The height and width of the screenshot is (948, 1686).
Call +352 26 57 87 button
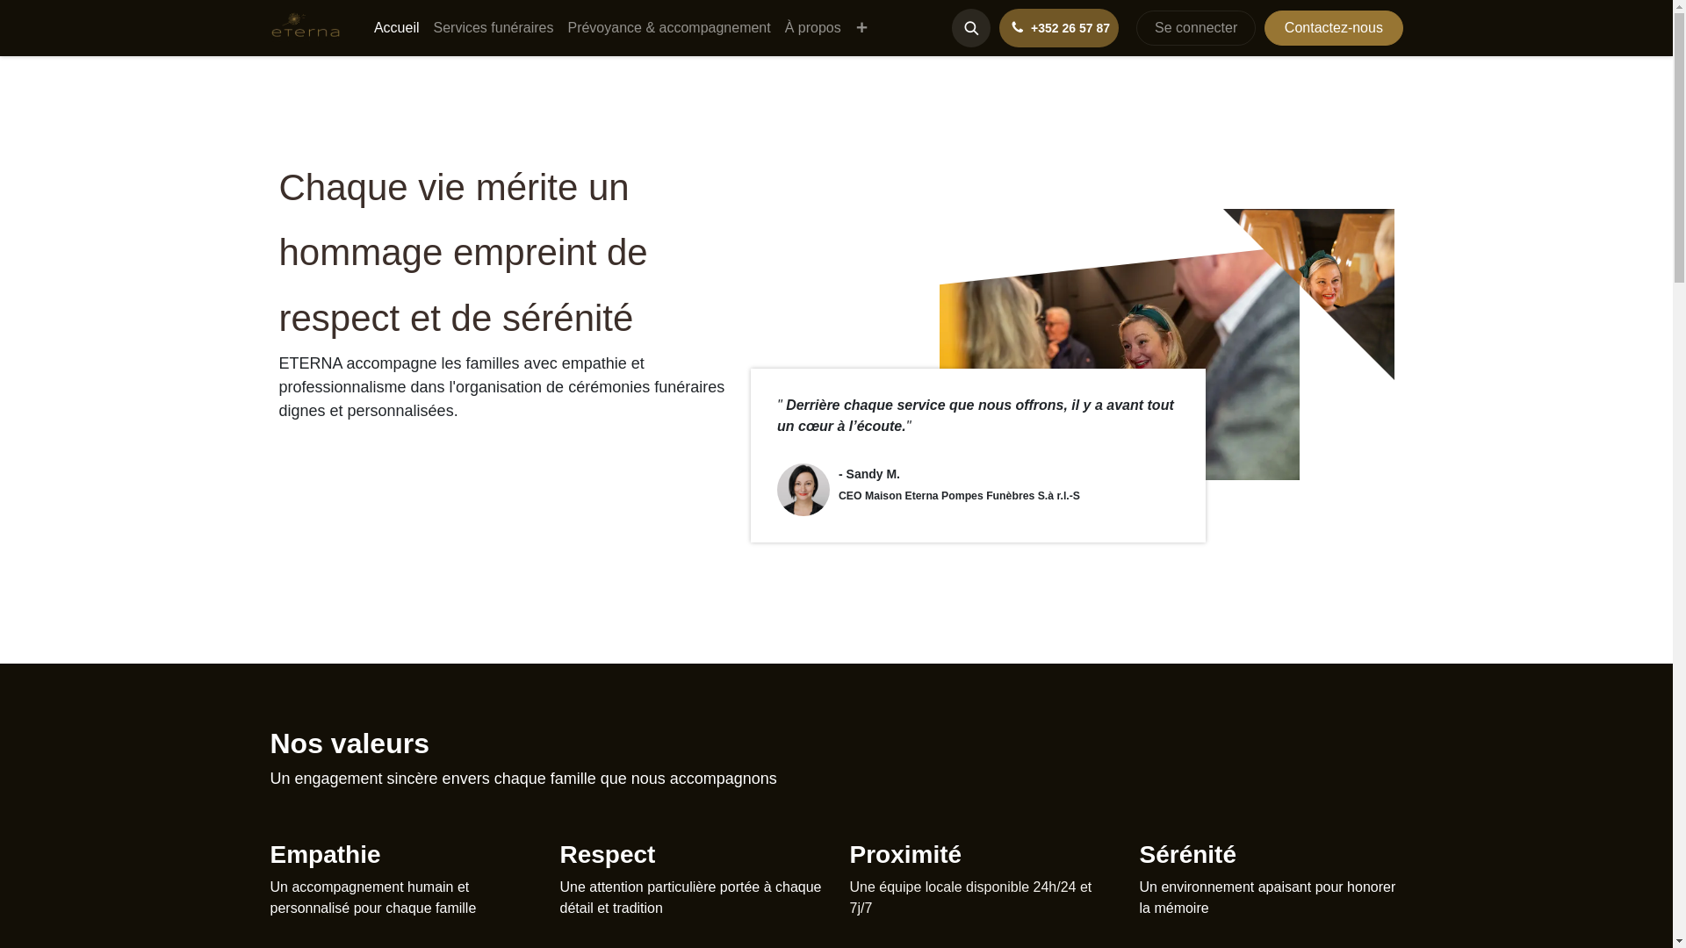click(x=1059, y=28)
